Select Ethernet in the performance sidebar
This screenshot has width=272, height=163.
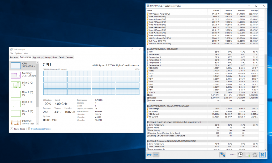pyautogui.click(x=23, y=122)
